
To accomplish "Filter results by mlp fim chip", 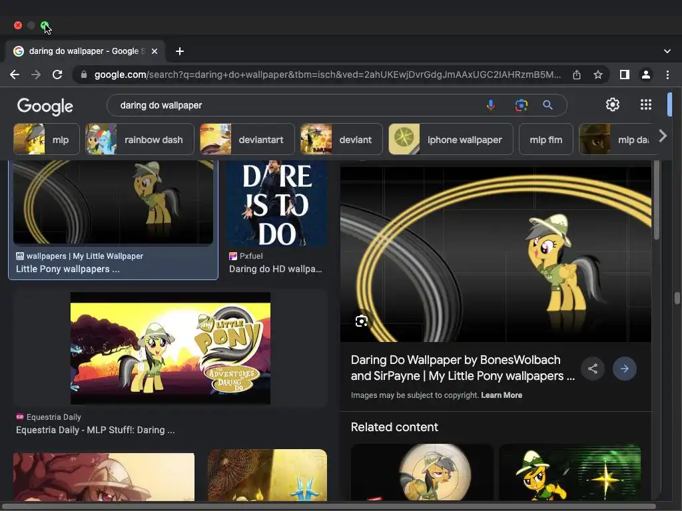I will click(x=546, y=140).
